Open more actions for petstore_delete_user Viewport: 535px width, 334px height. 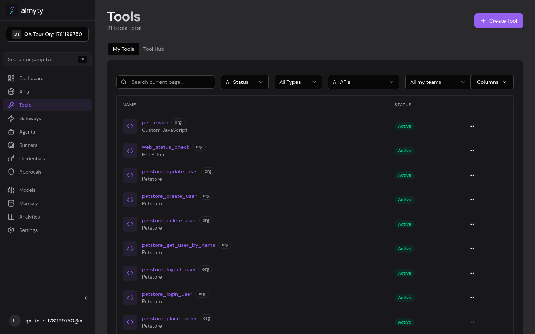[472, 224]
